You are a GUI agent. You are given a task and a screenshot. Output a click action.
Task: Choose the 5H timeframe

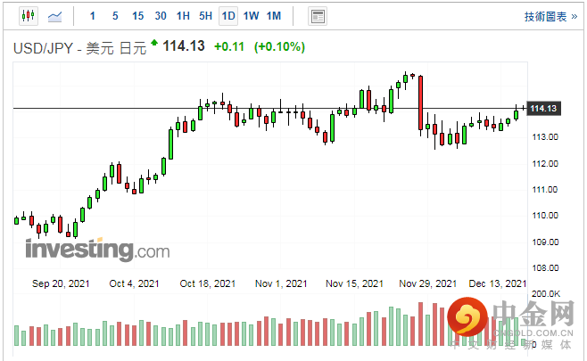(205, 16)
